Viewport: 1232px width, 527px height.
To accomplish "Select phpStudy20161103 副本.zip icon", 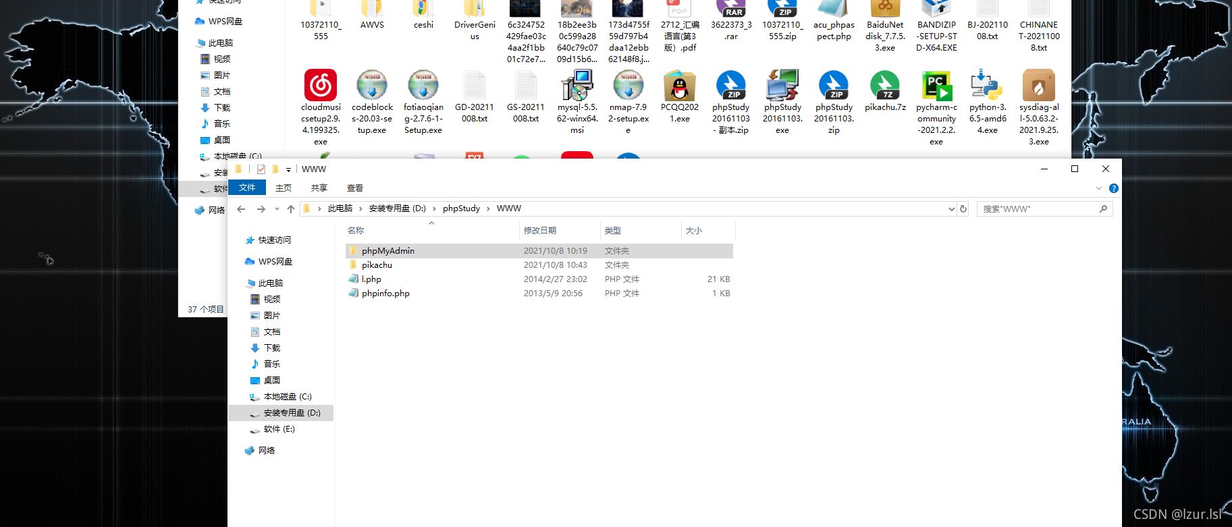I will click(x=731, y=85).
